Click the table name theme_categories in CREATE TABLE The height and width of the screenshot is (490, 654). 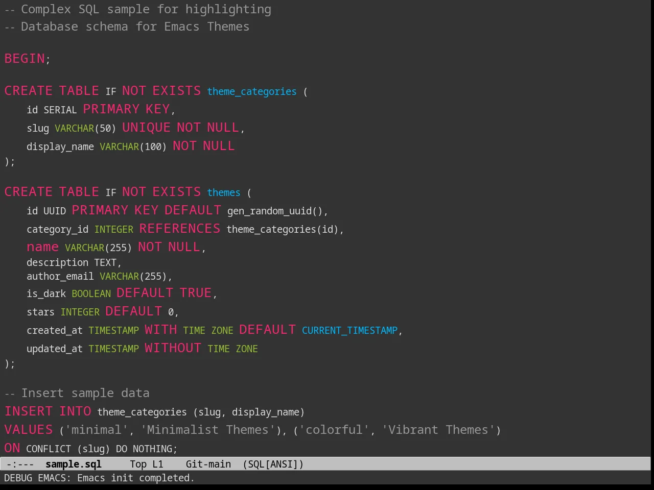pos(252,91)
